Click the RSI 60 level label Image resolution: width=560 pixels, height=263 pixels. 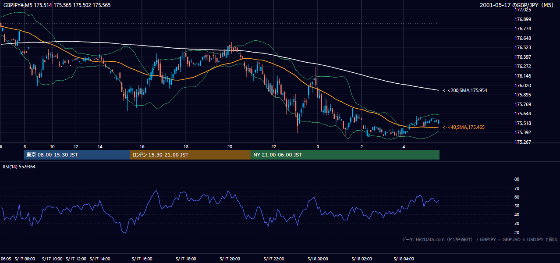[517, 197]
